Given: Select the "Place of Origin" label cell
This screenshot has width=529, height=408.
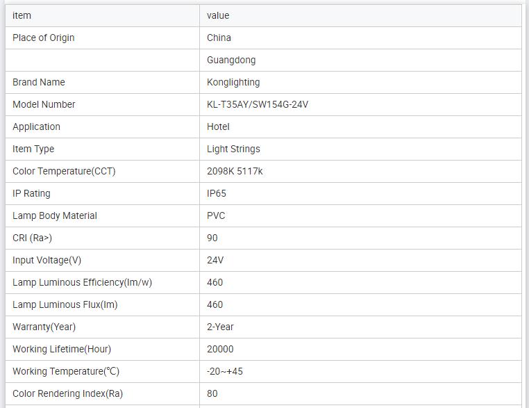Looking at the screenshot, I should (x=44, y=38).
